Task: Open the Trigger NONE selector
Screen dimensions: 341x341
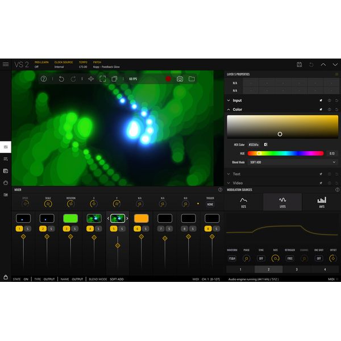Action: coord(210,205)
